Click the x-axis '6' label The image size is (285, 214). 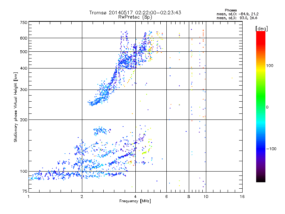[166, 197]
